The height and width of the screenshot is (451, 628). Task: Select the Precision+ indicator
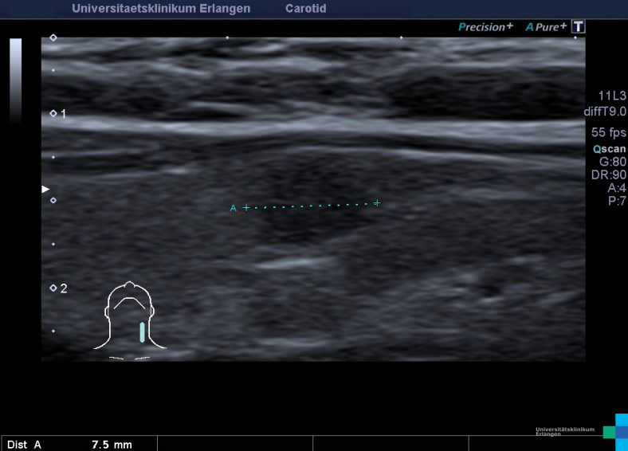point(485,27)
